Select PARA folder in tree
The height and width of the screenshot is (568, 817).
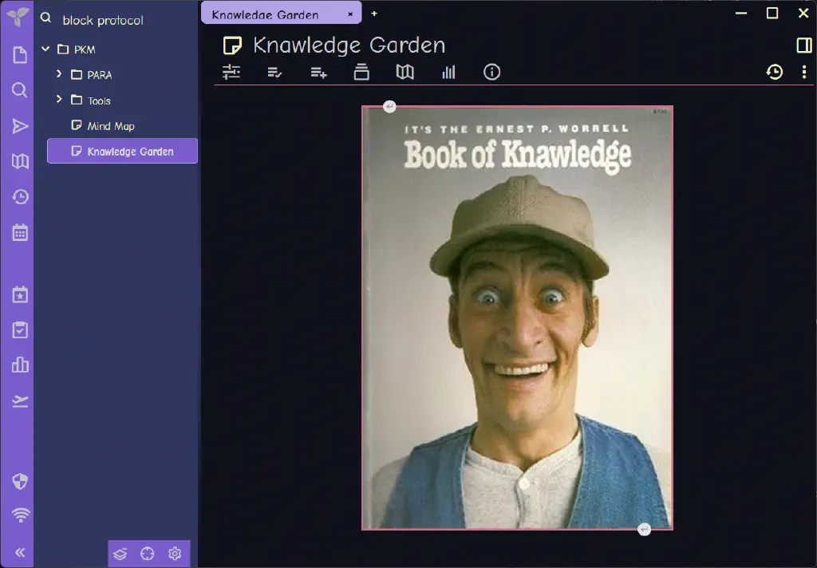tap(100, 75)
